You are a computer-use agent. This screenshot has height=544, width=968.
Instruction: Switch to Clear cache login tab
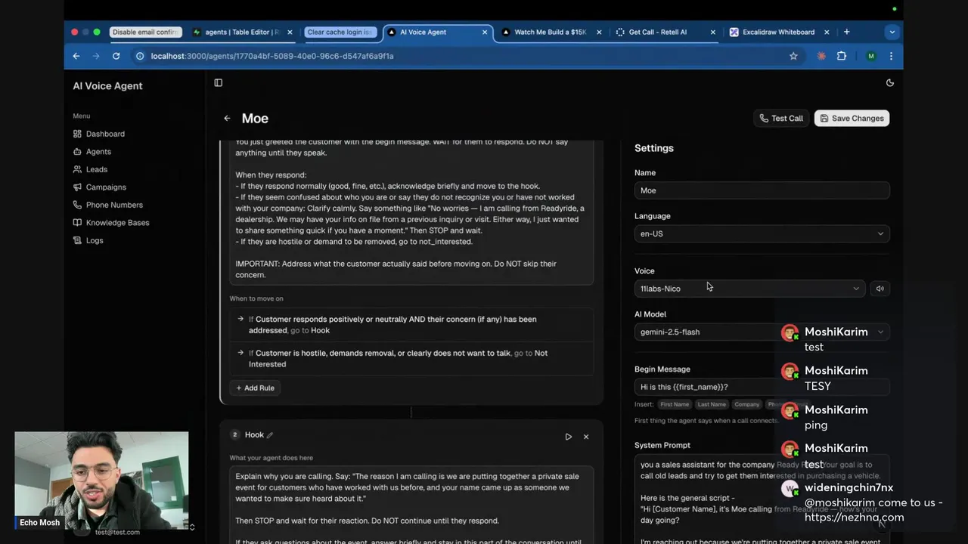(340, 32)
